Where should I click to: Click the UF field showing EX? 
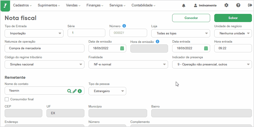click(x=66, y=113)
